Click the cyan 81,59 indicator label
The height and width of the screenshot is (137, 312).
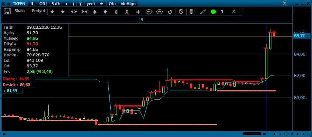tap(12, 91)
